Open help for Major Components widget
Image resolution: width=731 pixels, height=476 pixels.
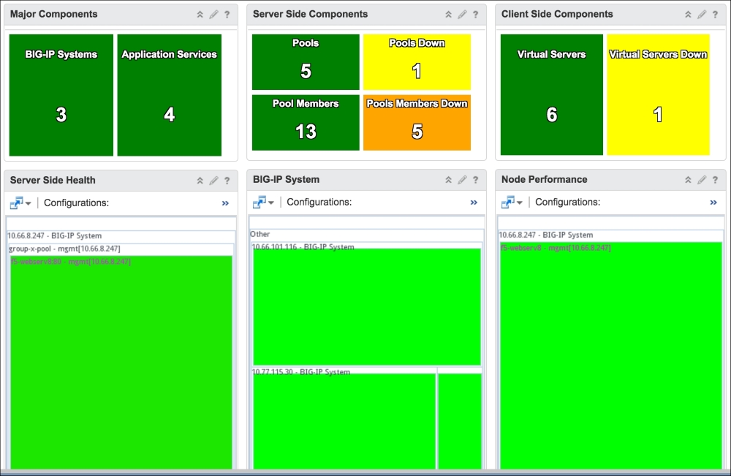(227, 15)
